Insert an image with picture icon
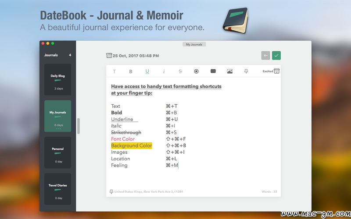Image resolution: width=351 pixels, height=219 pixels. (229, 71)
